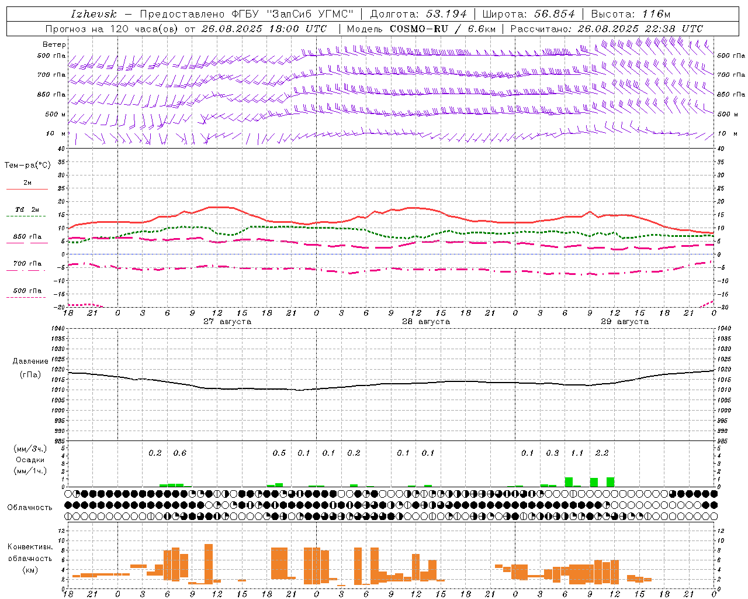This screenshot has height=599, width=748.
Task: Click the '2м' temperature legend entry
Action: click(x=27, y=183)
